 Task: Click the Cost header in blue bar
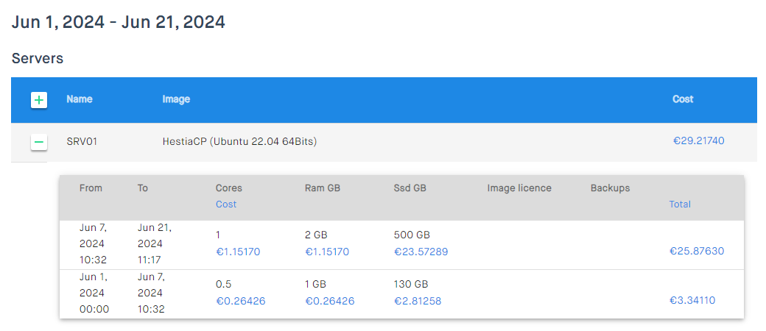[683, 99]
